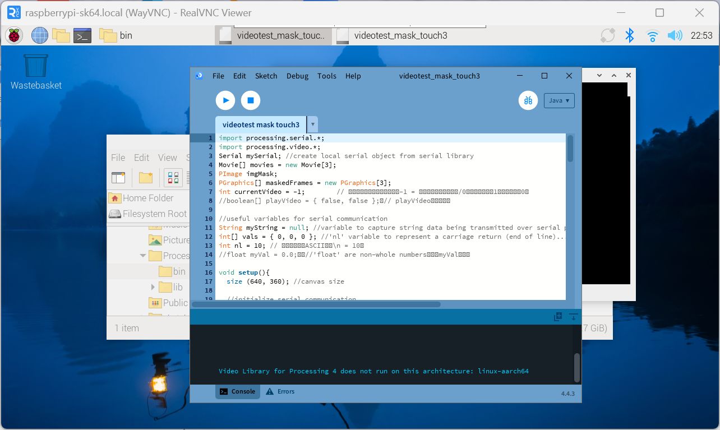Open the File menu in Processing
This screenshot has height=430, width=720.
(x=218, y=76)
